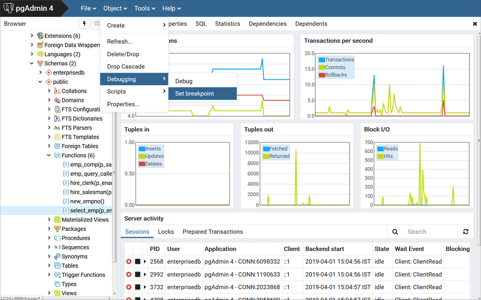The image size is (481, 300).
Task: Focus the Search input field
Action: (x=430, y=232)
